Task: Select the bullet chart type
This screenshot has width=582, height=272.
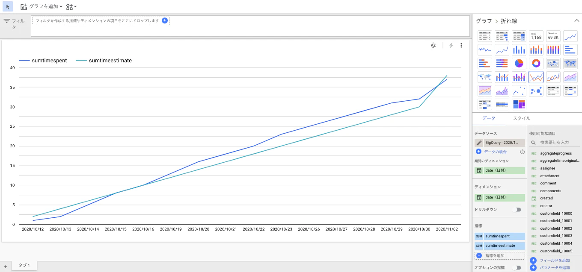Action: tap(502, 104)
